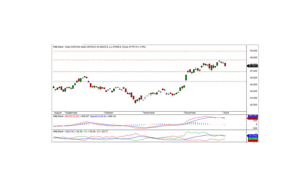
Task: Click the green 30.5565 +DI value tag
Action: 253,139
